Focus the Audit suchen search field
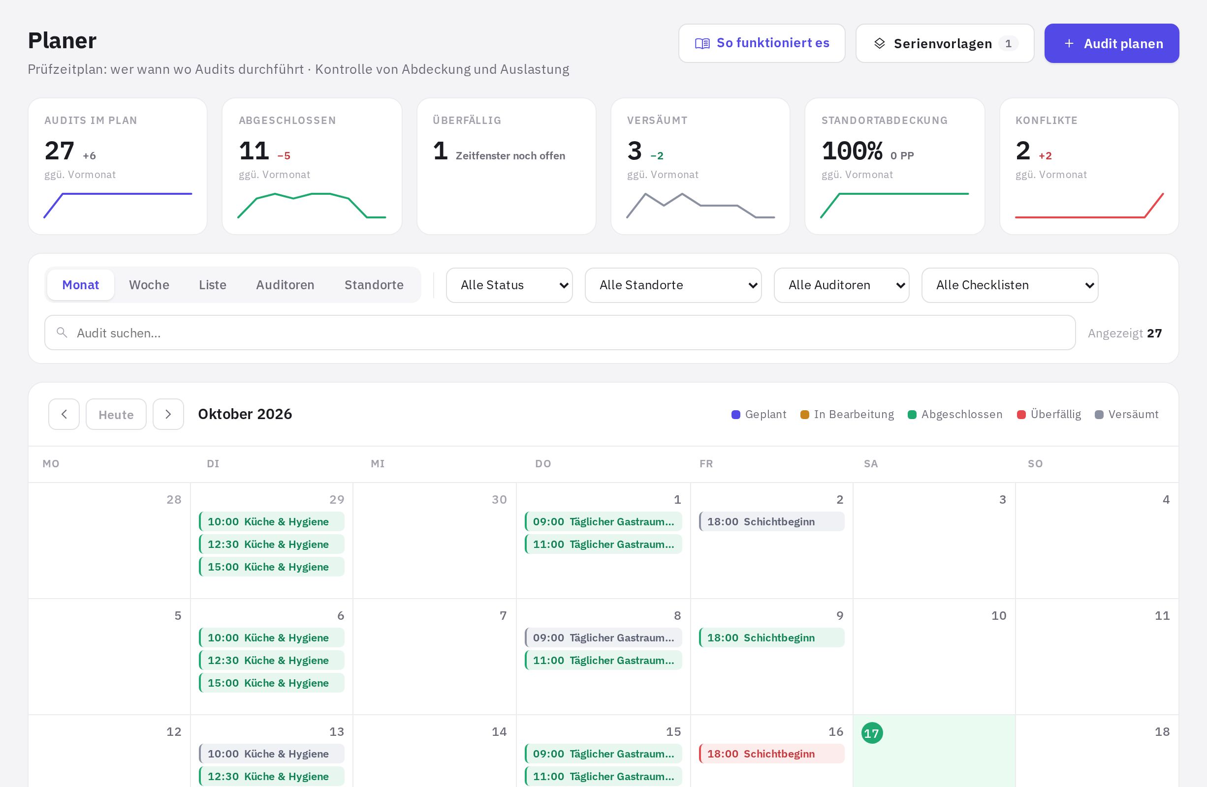Viewport: 1207px width, 787px height. click(x=560, y=333)
